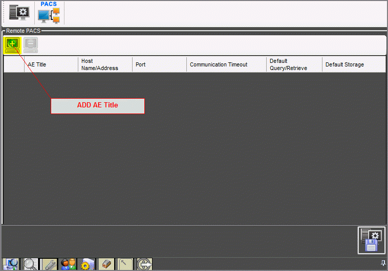The height and width of the screenshot is (271, 388).
Task: Click the grayed-out Remove AE Title button
Action: coord(31,45)
